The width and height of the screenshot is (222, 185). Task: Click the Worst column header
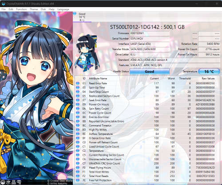[x=171, y=79]
